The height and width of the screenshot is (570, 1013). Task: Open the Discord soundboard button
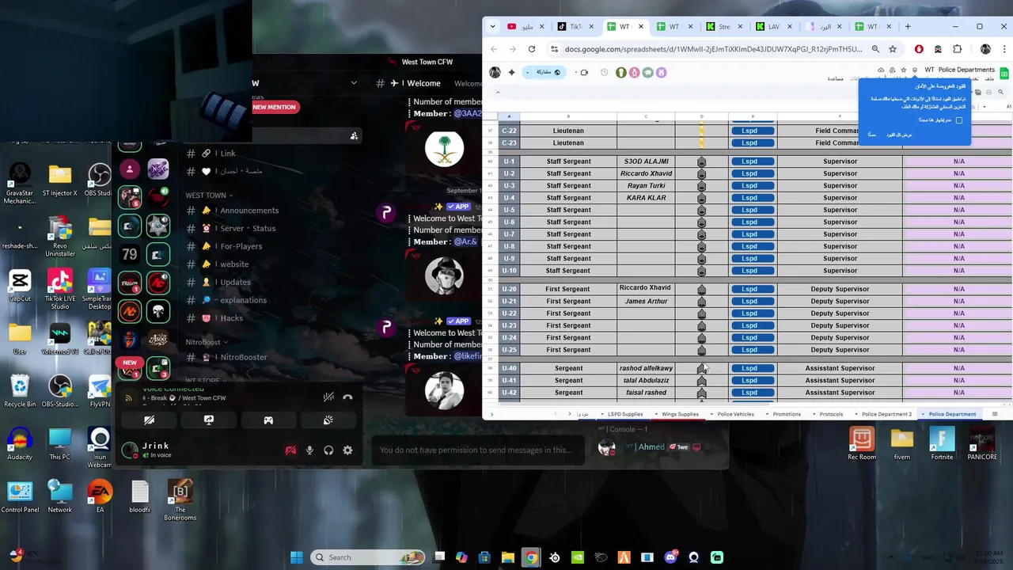328,420
